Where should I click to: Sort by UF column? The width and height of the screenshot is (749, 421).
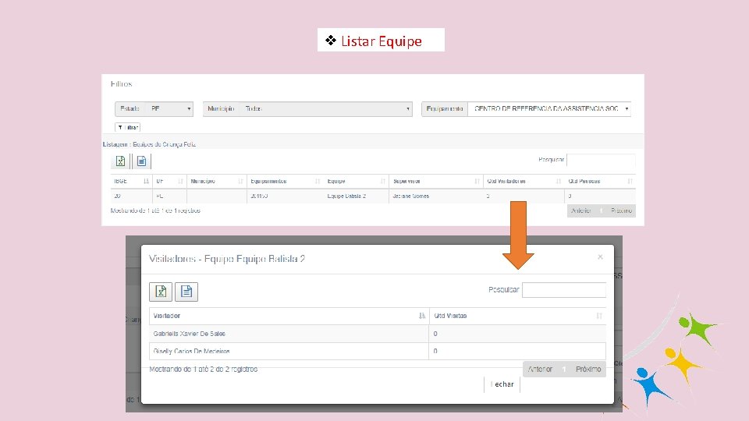click(x=169, y=182)
